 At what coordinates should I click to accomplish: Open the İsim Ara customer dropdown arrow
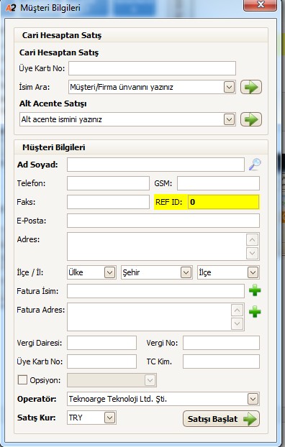[229, 87]
